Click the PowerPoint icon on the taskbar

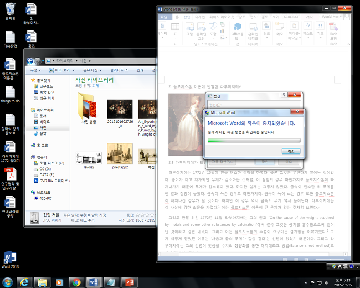[129, 282]
